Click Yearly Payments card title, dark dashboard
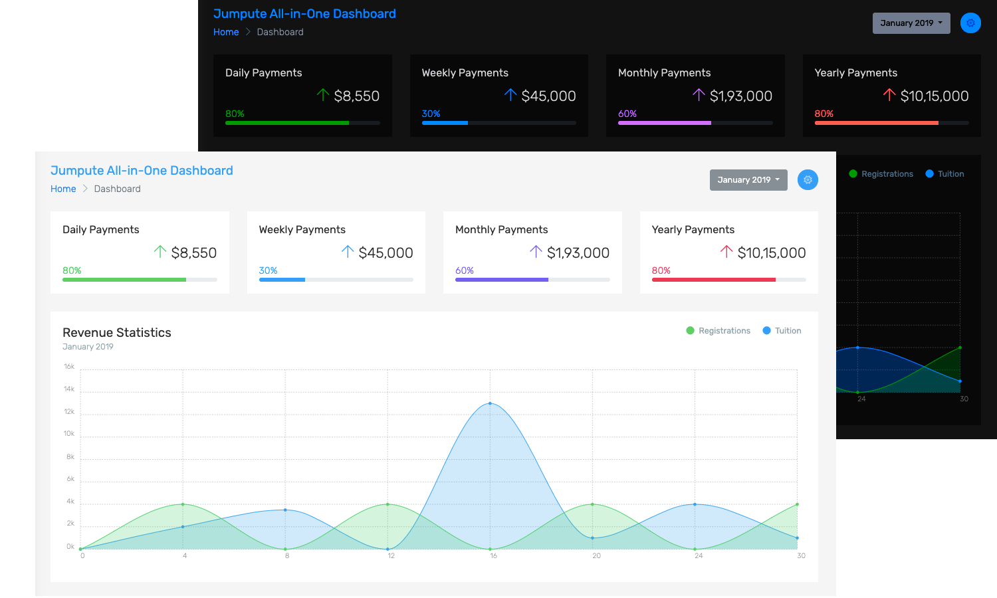 pyautogui.click(x=856, y=72)
